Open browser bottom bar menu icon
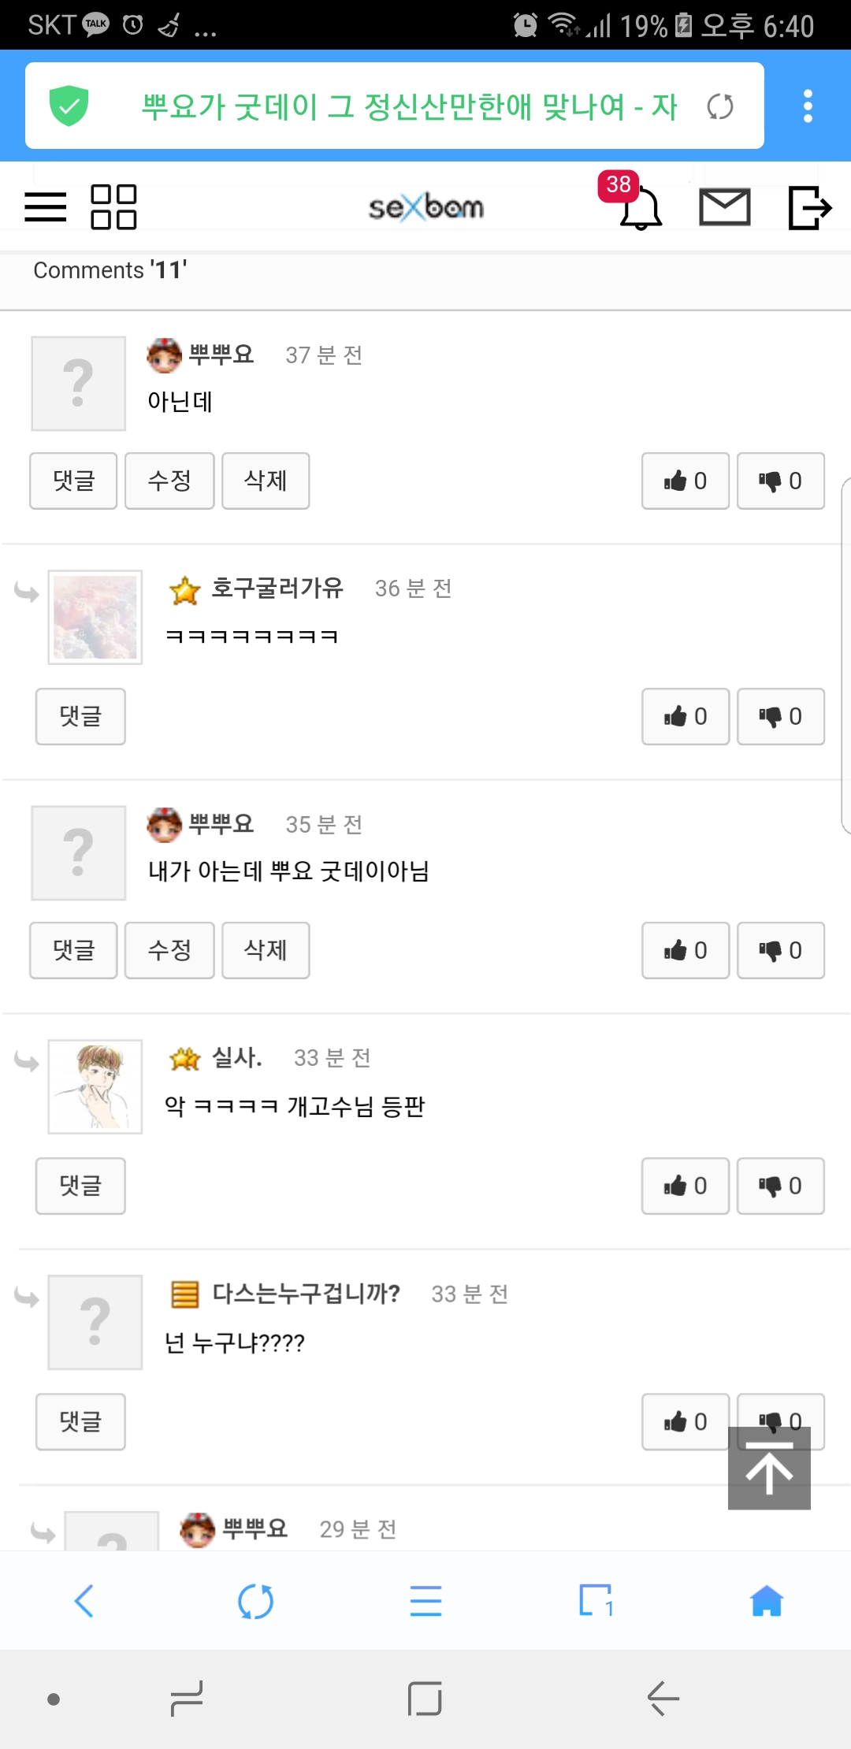 coord(425,1601)
